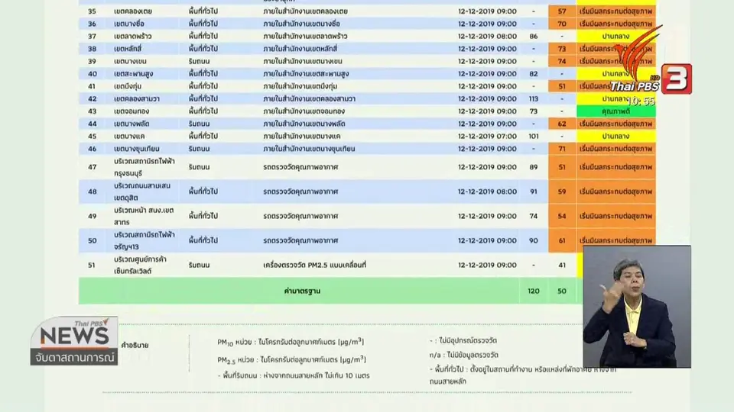Select district name เขตคลองสามวา in row 42

pyautogui.click(x=137, y=98)
